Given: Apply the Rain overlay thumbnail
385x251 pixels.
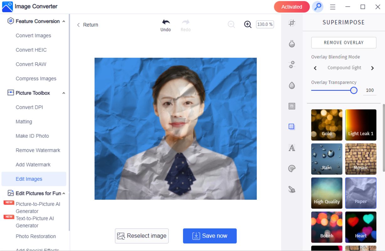Looking at the screenshot, I should click(x=327, y=159).
